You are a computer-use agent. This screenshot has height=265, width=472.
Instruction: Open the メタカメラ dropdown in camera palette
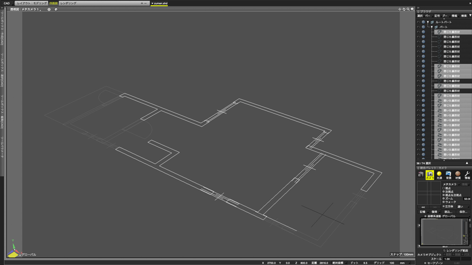451,184
